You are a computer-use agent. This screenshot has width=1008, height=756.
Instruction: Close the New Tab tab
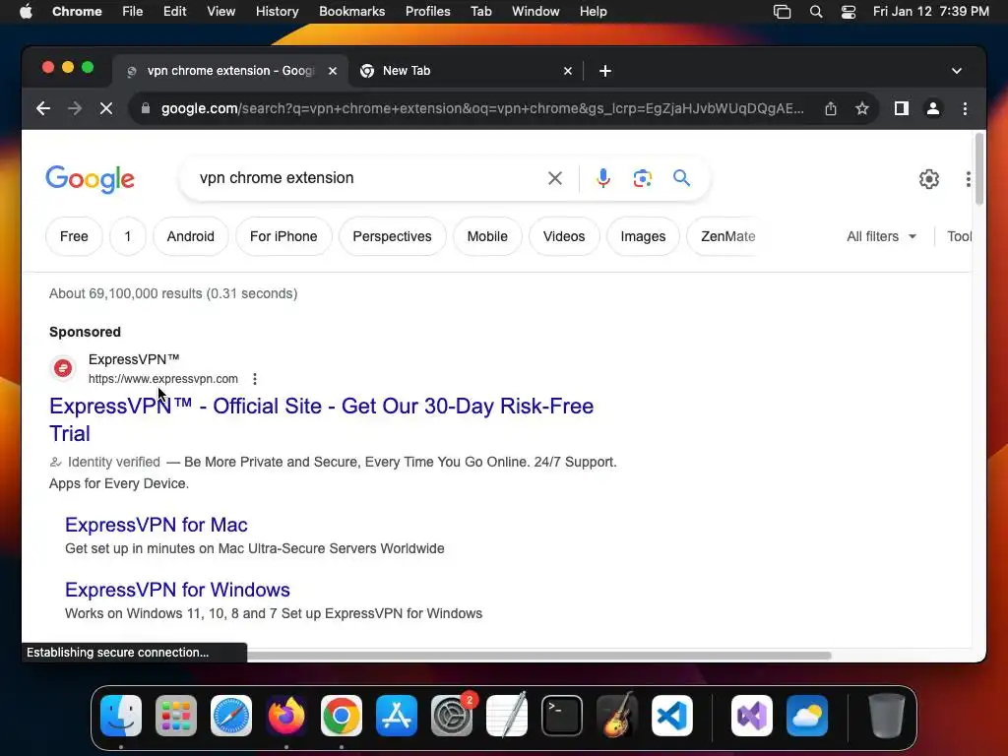click(x=568, y=71)
